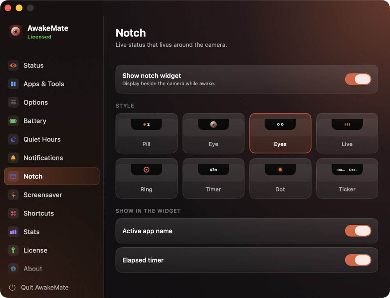Pick the Live style label
Viewport: 390px width, 298px height.
[x=347, y=144]
